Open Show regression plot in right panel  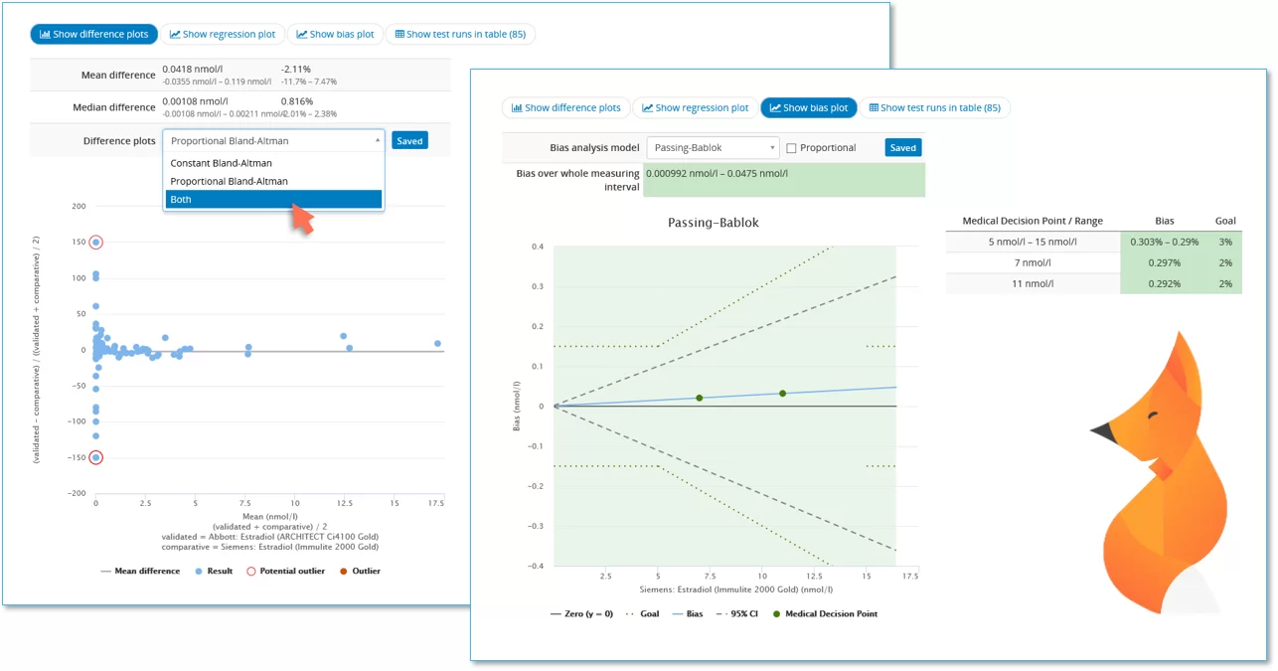[x=696, y=107]
